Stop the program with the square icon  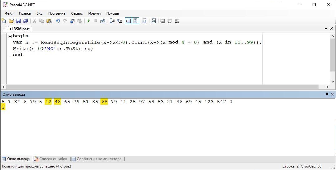pos(96,21)
